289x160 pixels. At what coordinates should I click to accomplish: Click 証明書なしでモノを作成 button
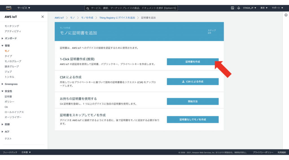tap(192, 119)
